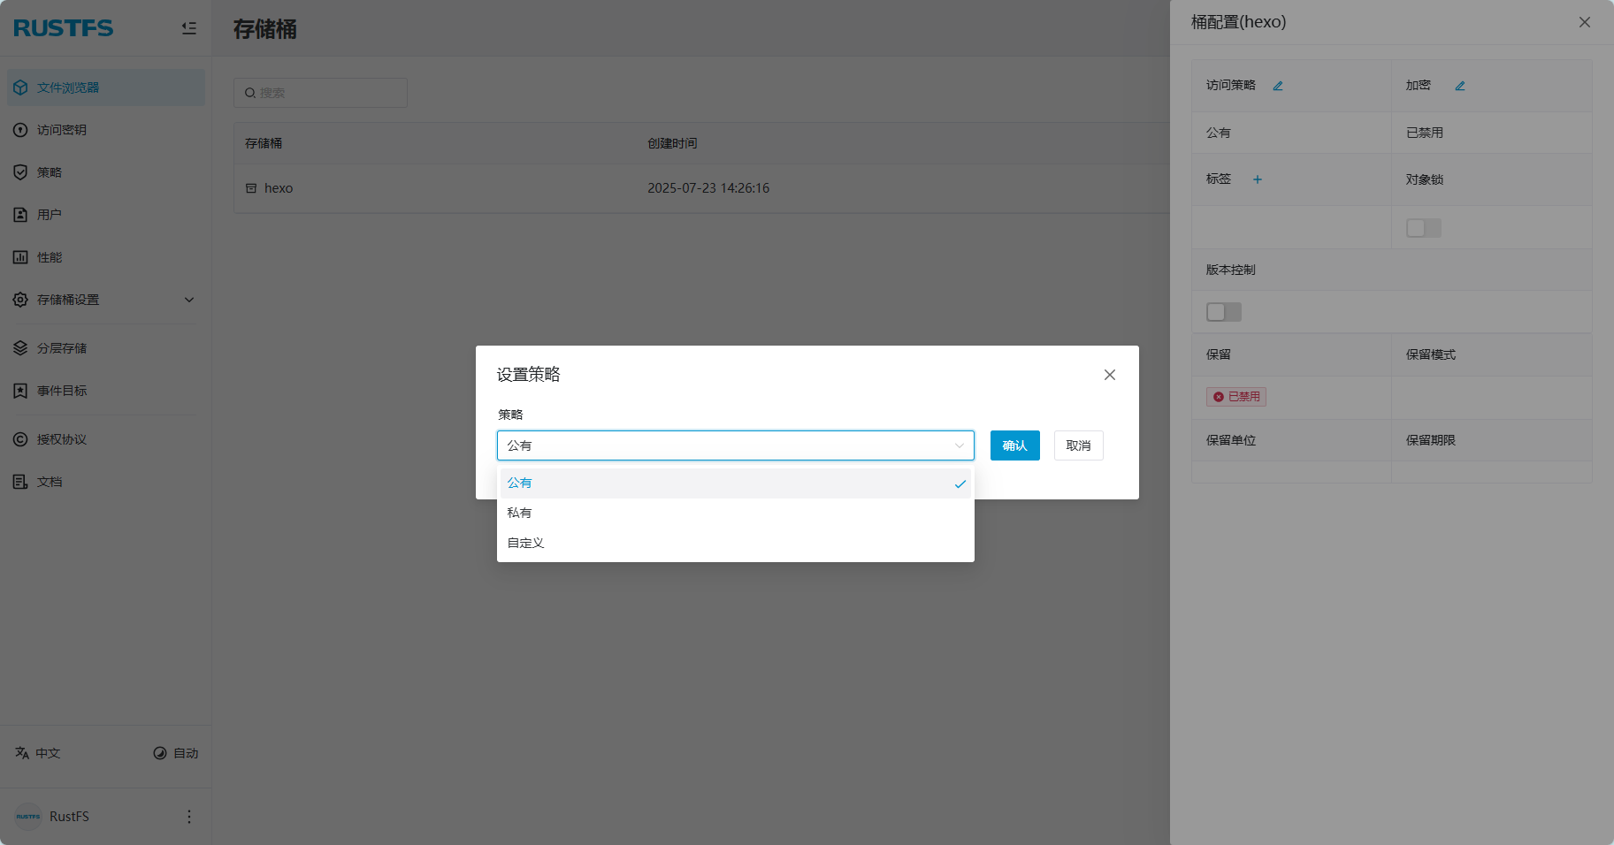
Task: Click the edit pencil next to 访问策略
Action: [x=1278, y=86]
